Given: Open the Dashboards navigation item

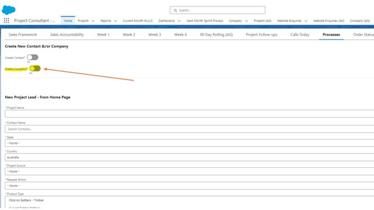Looking at the screenshot, I should coord(167,21).
